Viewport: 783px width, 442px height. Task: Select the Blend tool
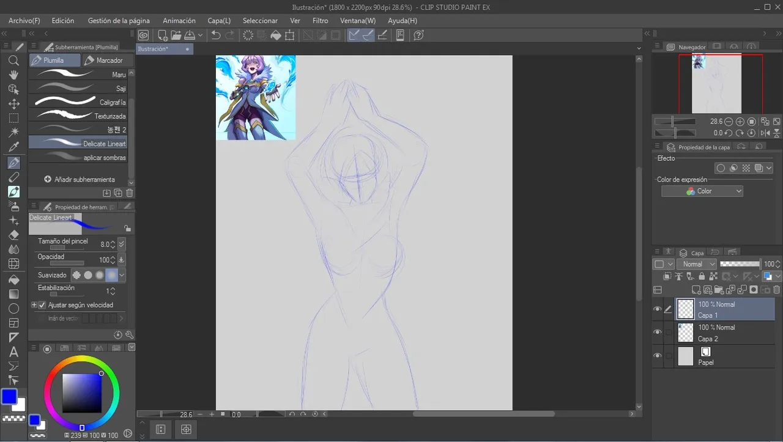coord(13,249)
